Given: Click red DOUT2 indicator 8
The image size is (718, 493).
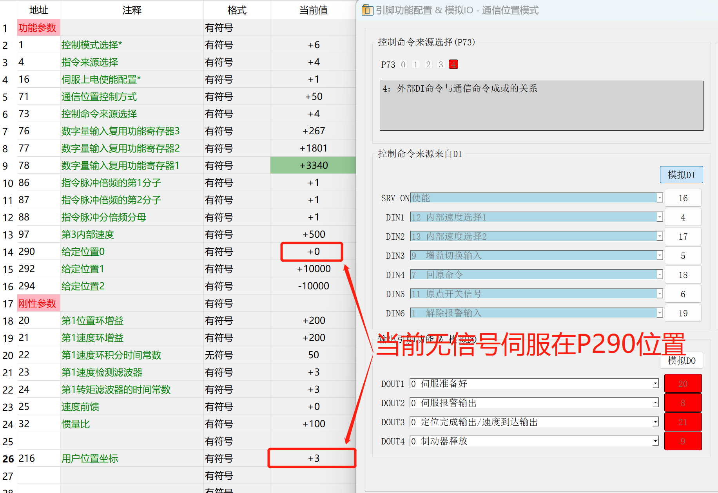Looking at the screenshot, I should [x=683, y=403].
